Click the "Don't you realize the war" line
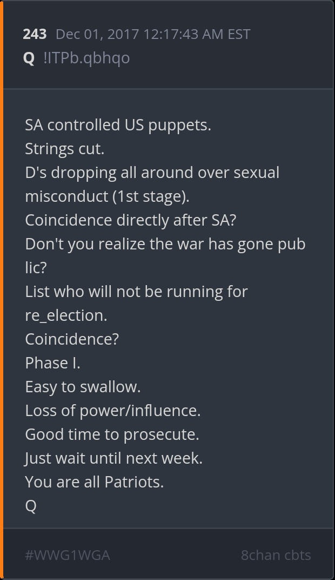 tap(165, 244)
